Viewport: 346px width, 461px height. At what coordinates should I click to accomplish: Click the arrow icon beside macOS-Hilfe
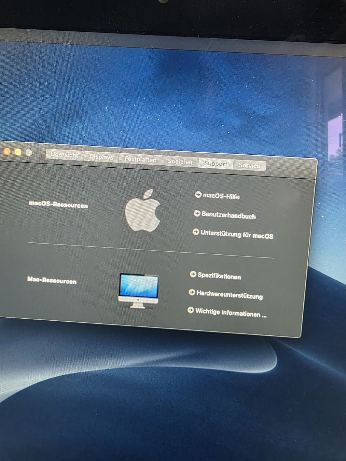198,195
